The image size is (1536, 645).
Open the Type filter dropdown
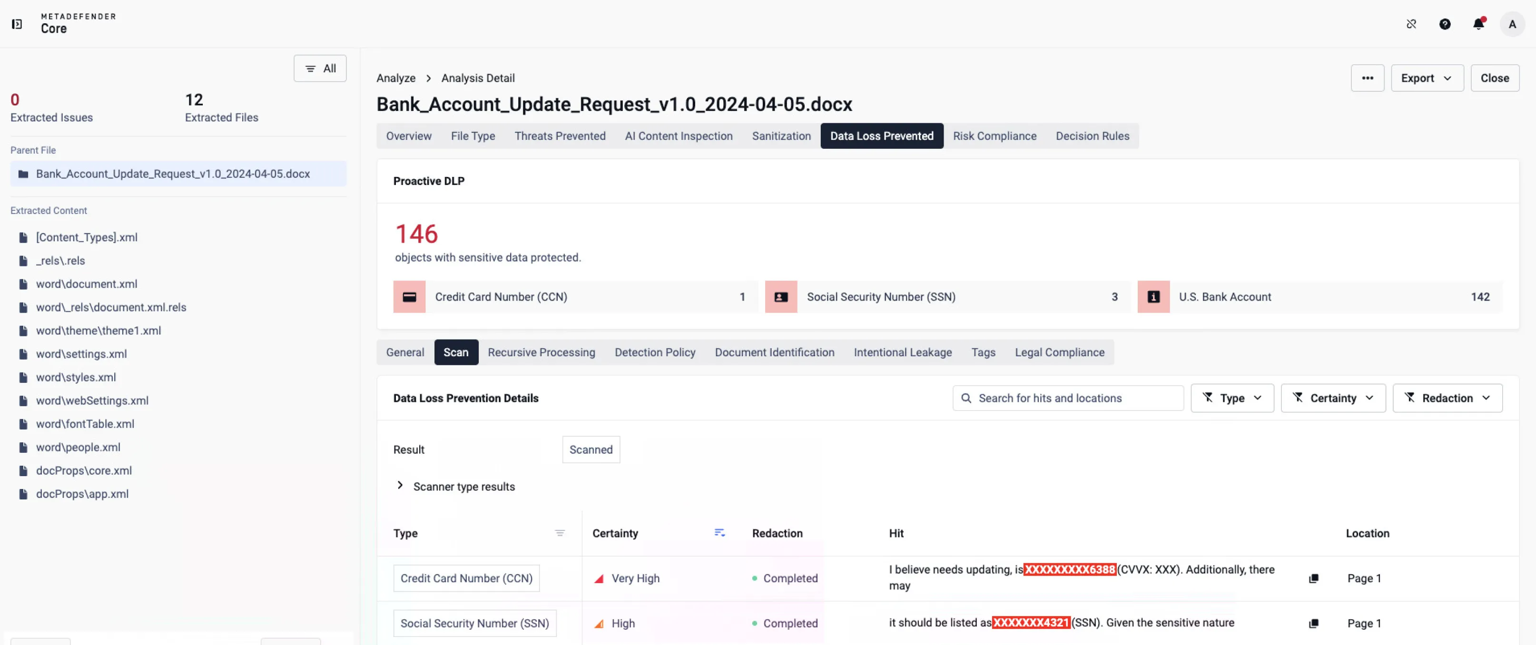1232,398
